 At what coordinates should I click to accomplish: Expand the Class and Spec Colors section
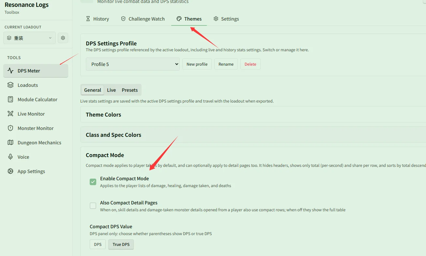pos(253,135)
